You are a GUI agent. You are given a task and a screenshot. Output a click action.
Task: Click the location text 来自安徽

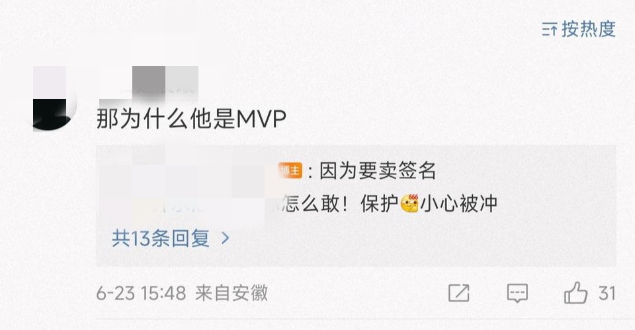pyautogui.click(x=232, y=293)
